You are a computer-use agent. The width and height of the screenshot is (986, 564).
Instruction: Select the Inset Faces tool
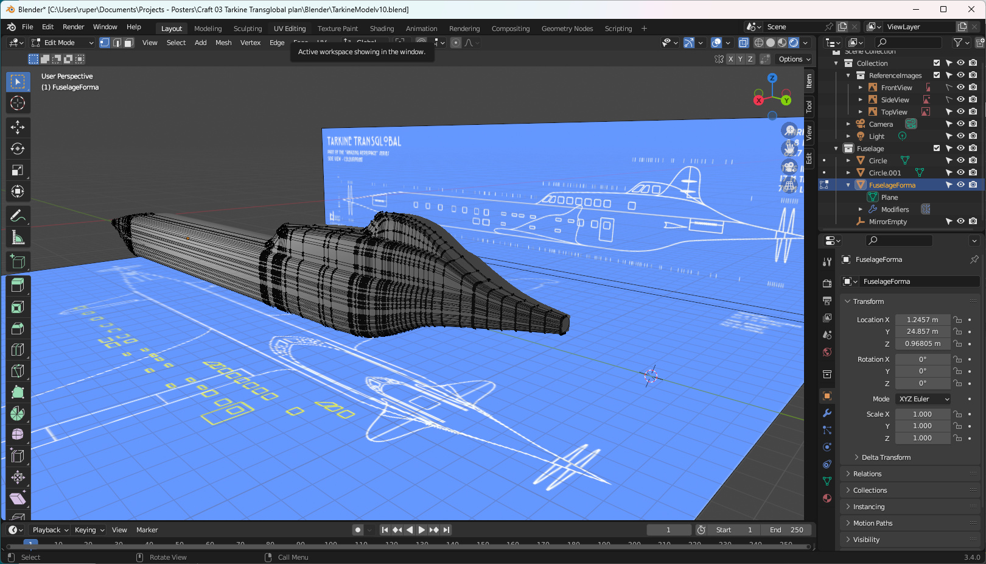[x=18, y=307]
